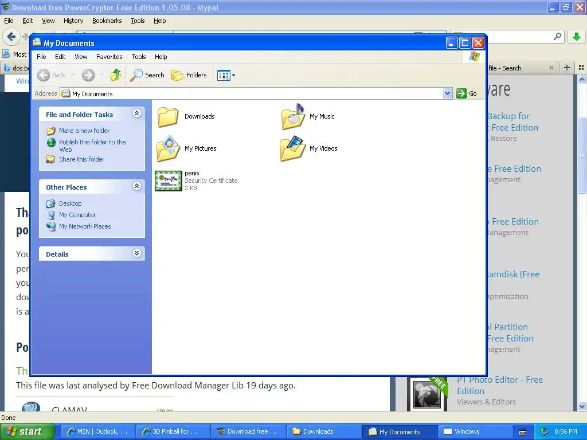Open the Views dropdown button
The image size is (587, 440).
click(226, 75)
